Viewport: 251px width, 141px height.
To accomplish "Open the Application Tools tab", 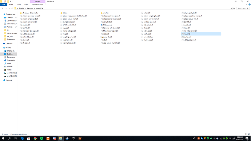I will [37, 4].
